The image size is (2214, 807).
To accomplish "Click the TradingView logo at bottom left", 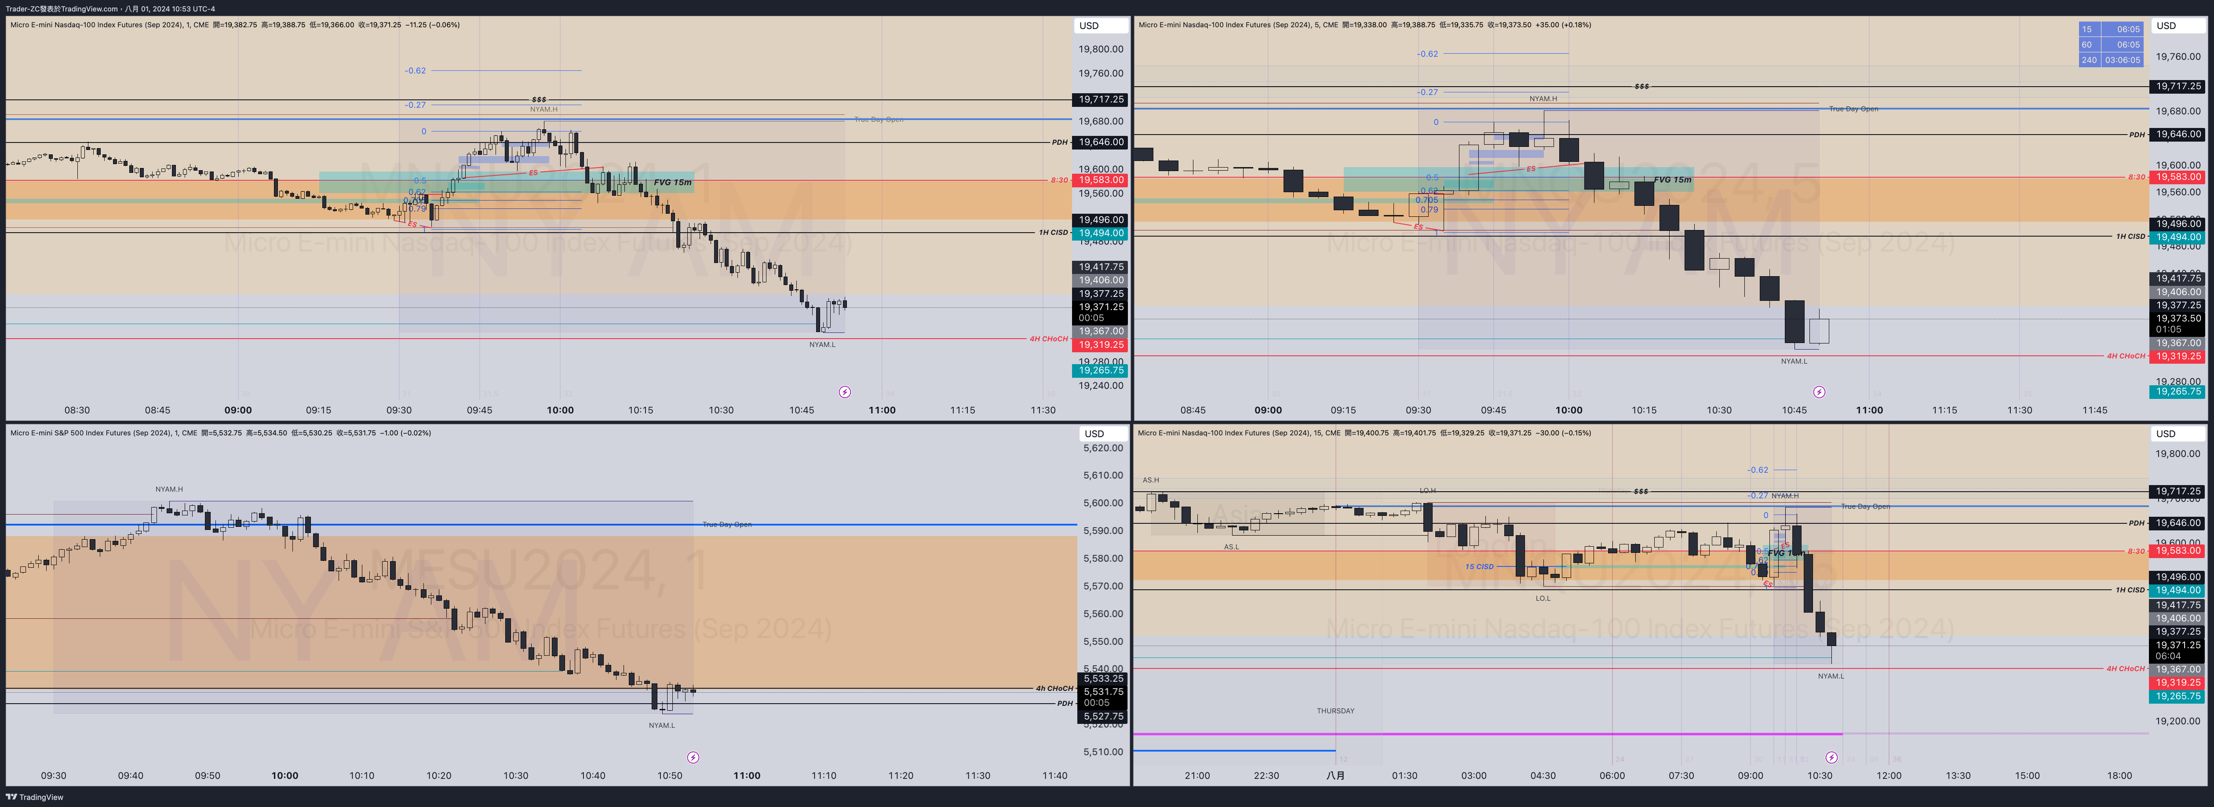I will 34,797.
